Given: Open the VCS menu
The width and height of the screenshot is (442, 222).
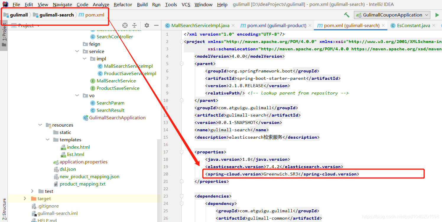Looking at the screenshot, I should click(x=186, y=4).
